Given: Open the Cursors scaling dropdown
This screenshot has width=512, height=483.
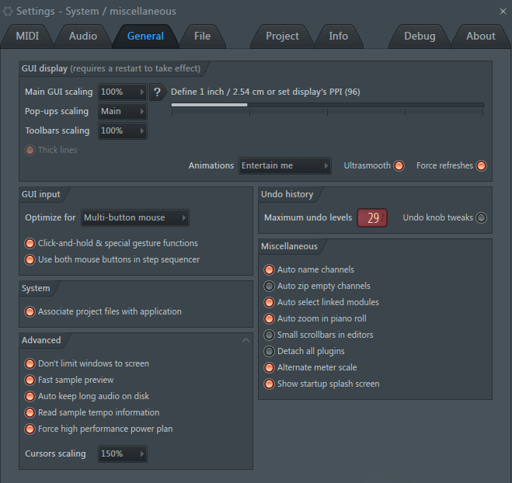Looking at the screenshot, I should click(x=123, y=453).
